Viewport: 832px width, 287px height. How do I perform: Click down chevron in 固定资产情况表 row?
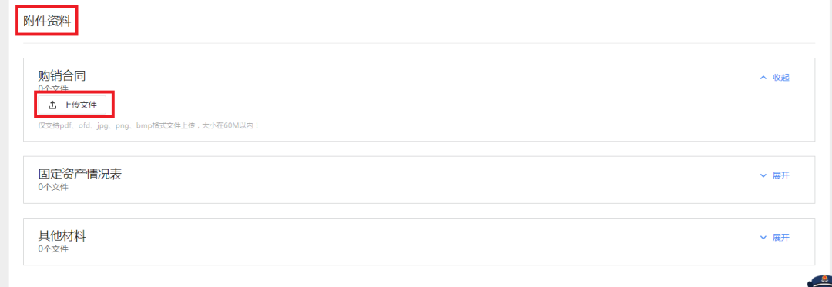click(x=763, y=175)
